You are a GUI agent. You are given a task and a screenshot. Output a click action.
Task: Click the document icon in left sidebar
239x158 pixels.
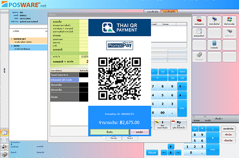click(4, 140)
